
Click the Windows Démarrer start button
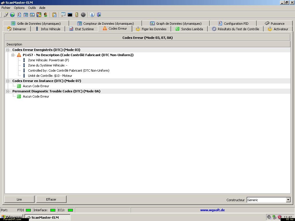(12, 217)
